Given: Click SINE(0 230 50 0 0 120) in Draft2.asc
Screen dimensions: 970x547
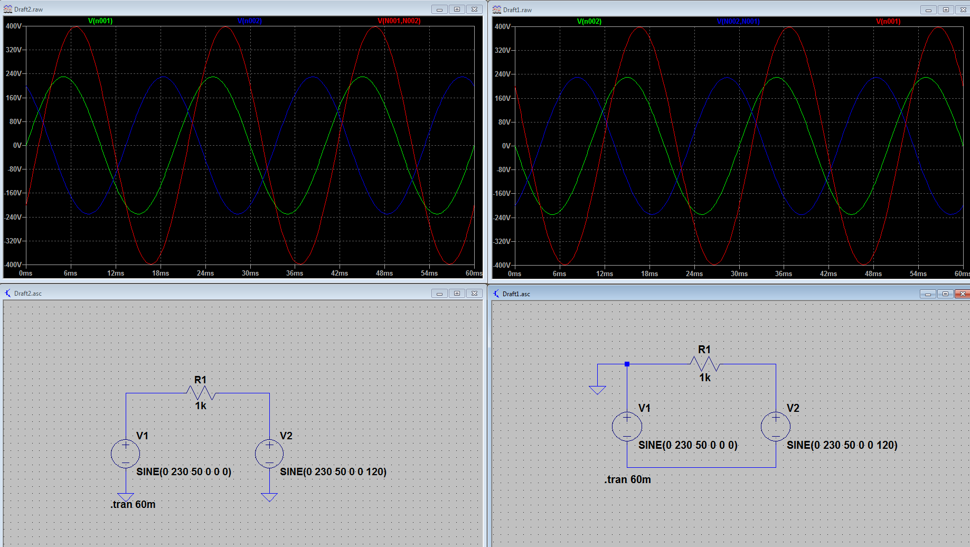Looking at the screenshot, I should point(333,471).
